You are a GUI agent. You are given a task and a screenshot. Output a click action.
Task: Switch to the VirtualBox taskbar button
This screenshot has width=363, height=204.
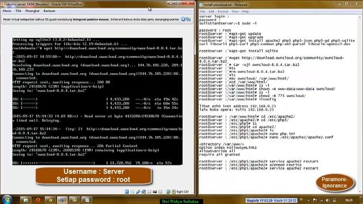(62, 200)
